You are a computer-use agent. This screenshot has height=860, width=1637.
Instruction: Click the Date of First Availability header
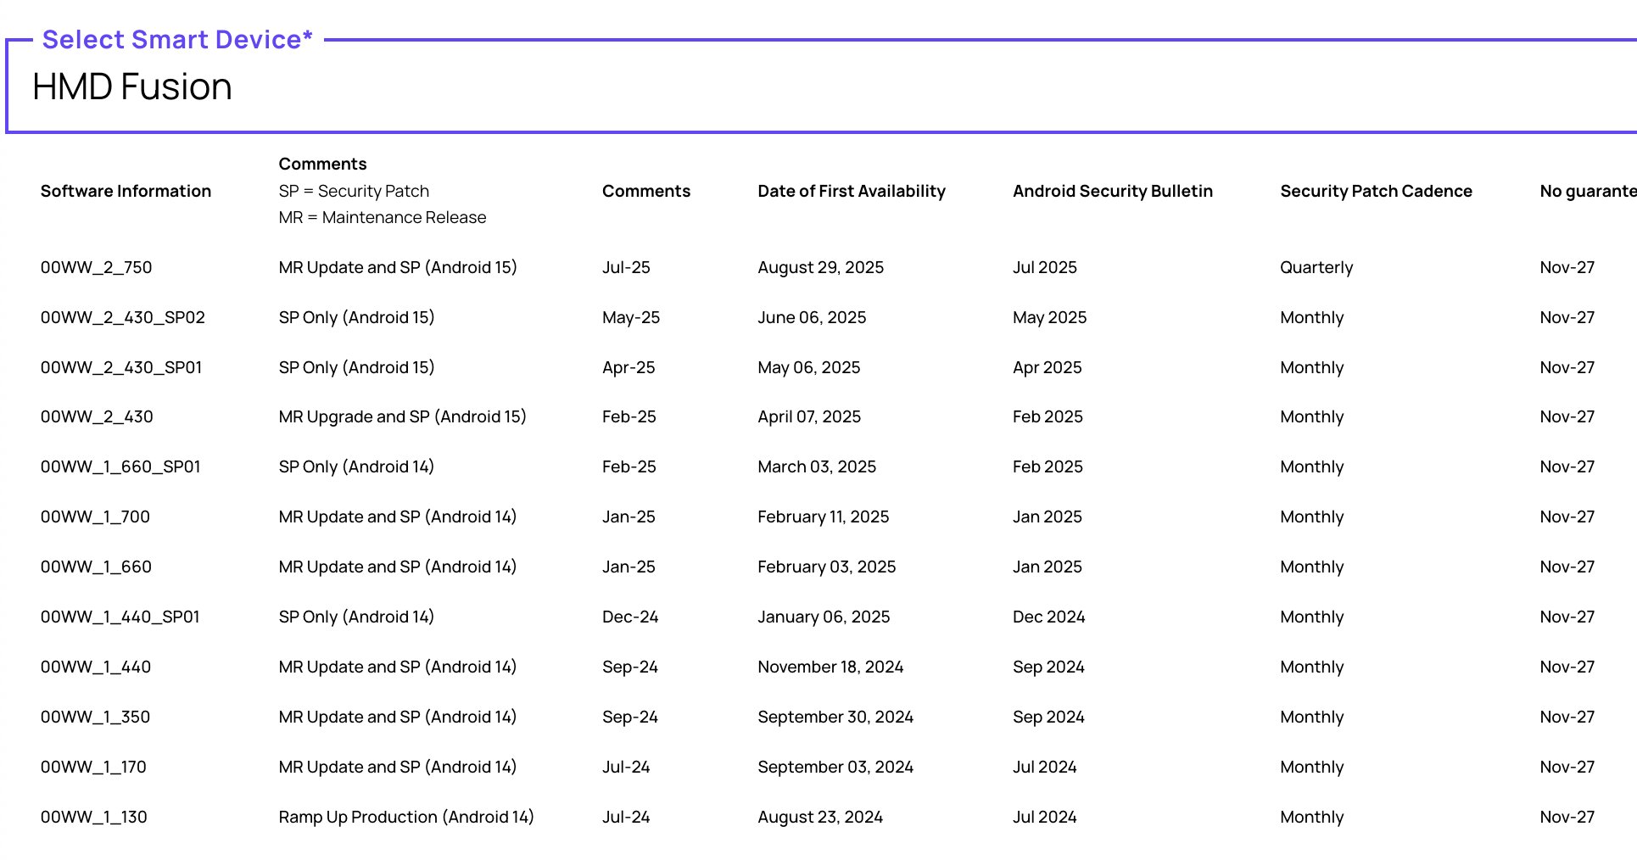tap(852, 191)
